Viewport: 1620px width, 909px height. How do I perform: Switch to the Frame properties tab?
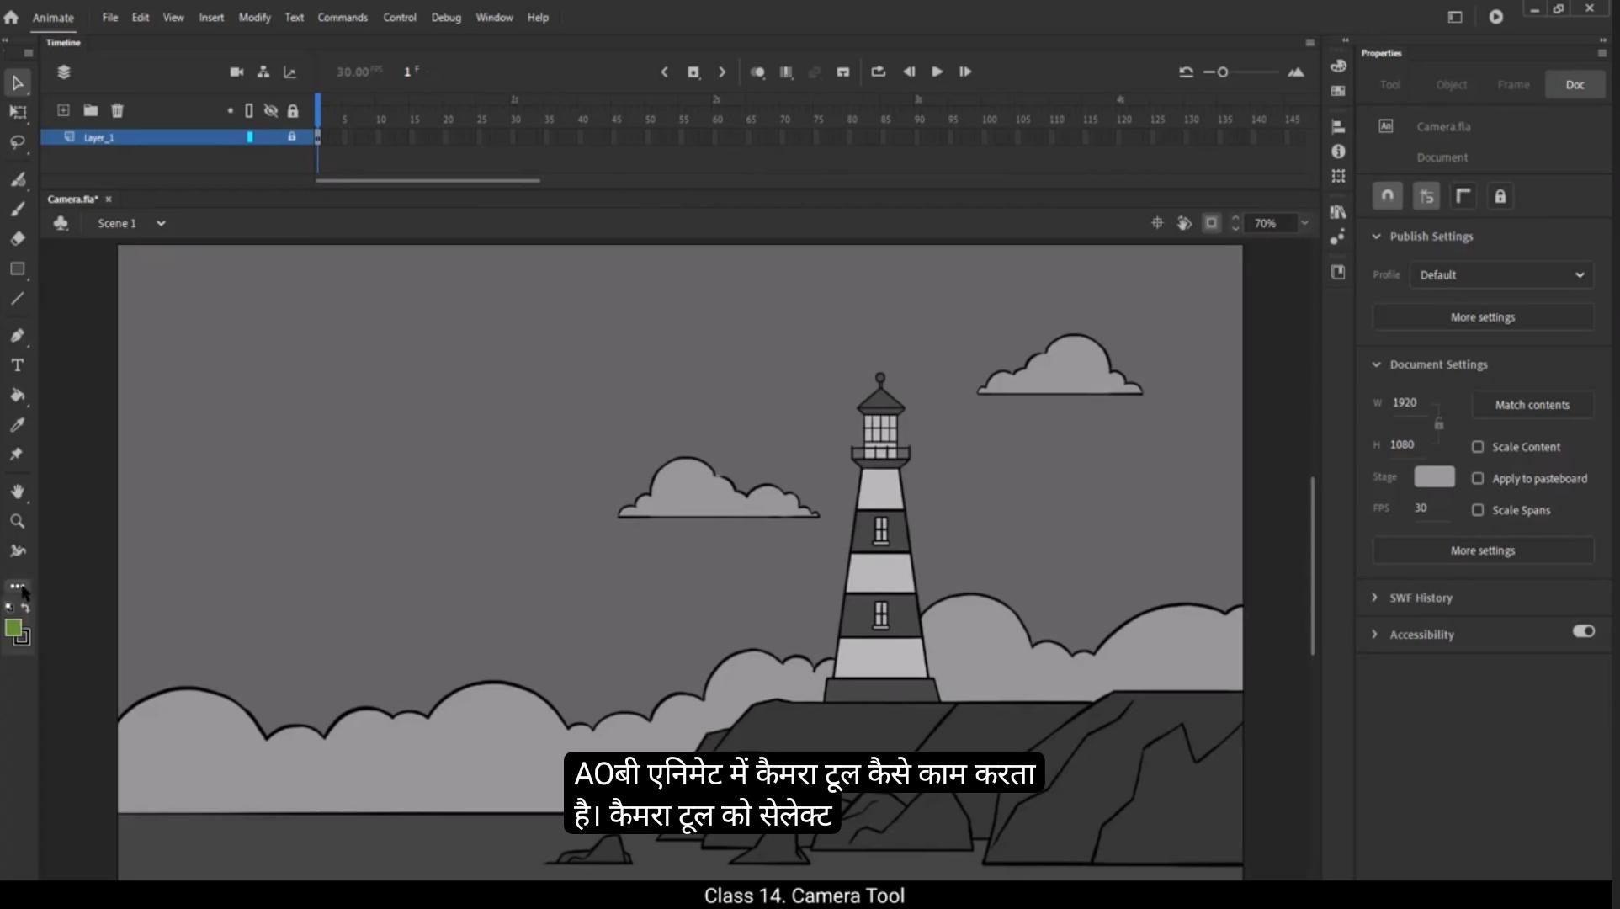[x=1513, y=85]
